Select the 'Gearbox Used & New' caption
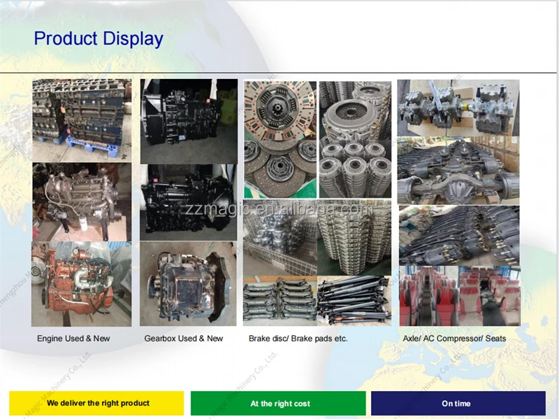This screenshot has height=419, width=559. pyautogui.click(x=184, y=339)
